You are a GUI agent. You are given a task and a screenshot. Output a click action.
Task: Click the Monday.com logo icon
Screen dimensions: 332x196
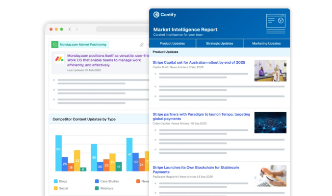[x=59, y=59]
